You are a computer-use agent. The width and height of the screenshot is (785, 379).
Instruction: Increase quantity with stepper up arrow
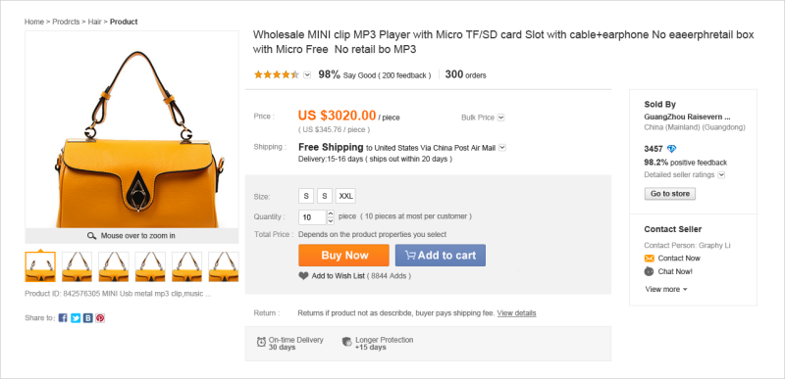tap(331, 213)
